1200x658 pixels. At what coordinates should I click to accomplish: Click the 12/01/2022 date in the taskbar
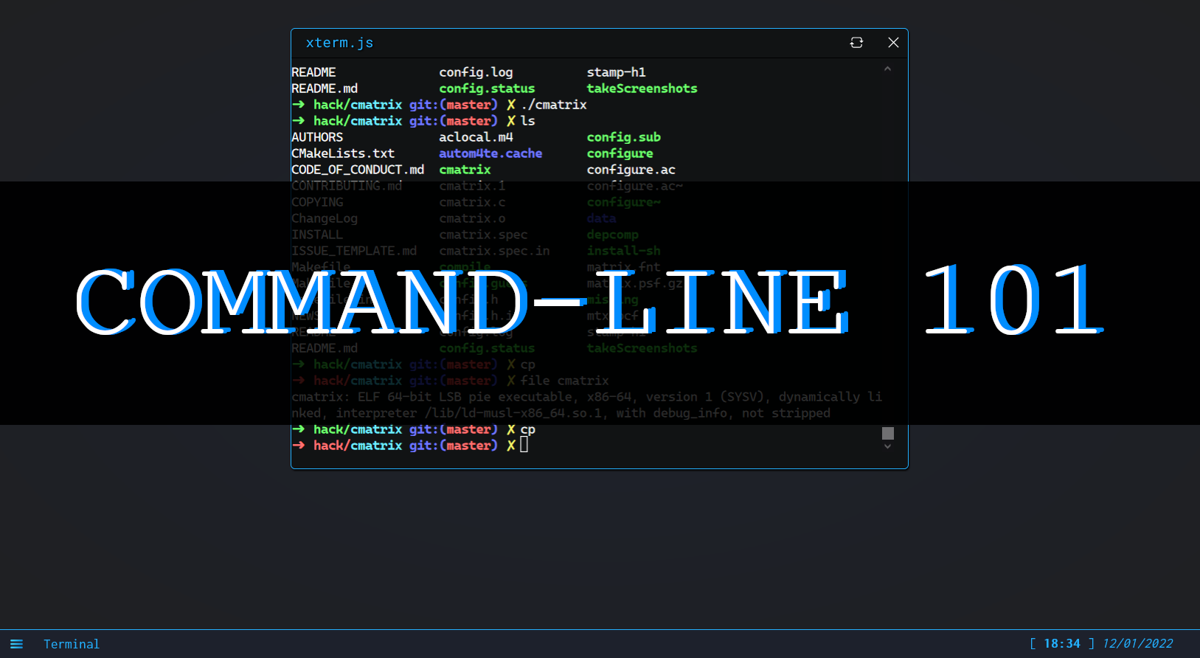tap(1137, 643)
